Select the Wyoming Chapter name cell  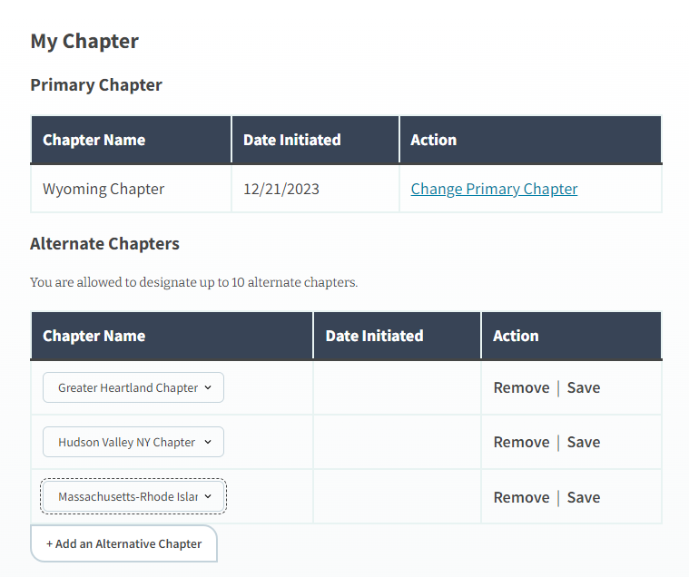click(103, 189)
